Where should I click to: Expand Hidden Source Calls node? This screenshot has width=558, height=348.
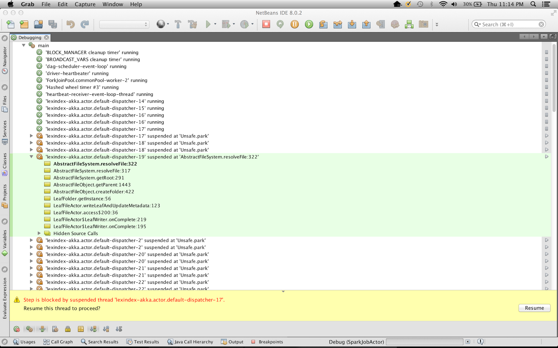(39, 233)
